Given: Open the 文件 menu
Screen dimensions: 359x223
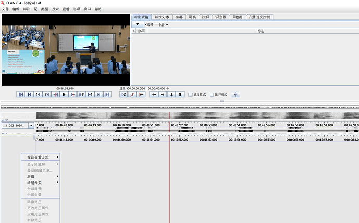Looking at the screenshot, I should [5, 9].
